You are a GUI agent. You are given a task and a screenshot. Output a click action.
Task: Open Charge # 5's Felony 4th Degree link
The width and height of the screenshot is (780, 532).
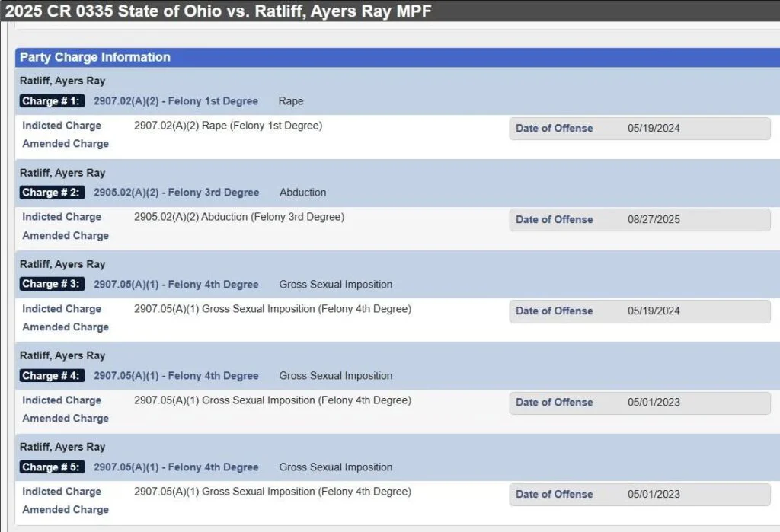(x=176, y=467)
